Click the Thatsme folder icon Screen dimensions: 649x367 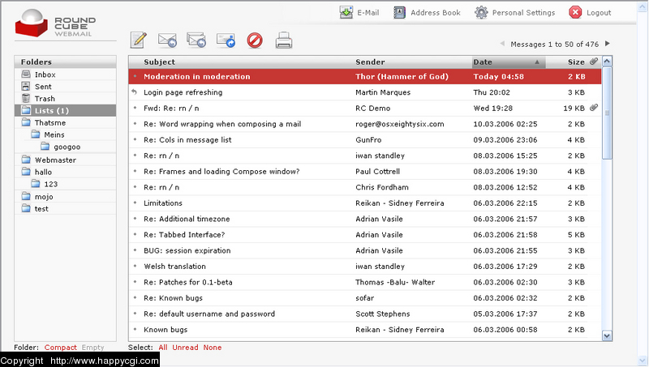point(26,122)
